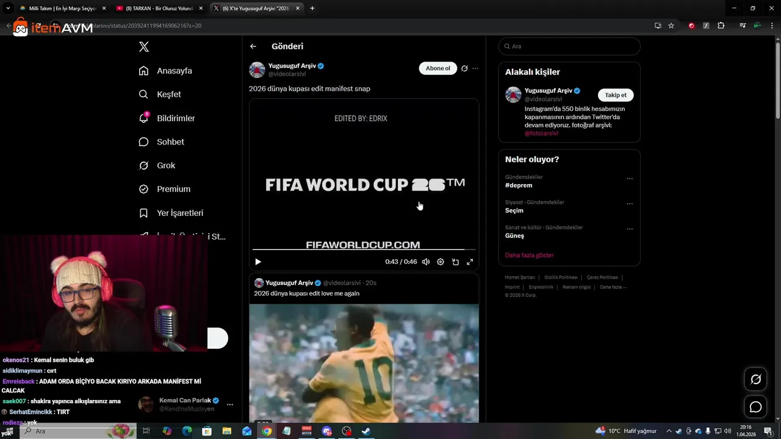This screenshot has height=439, width=781.
Task: Play the paused video
Action: pos(258,262)
